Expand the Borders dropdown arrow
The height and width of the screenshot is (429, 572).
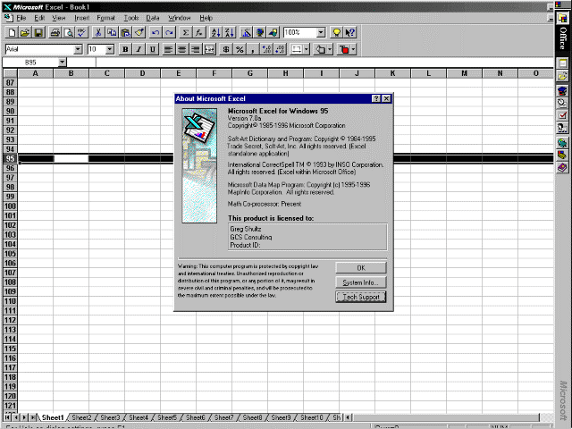pos(307,49)
